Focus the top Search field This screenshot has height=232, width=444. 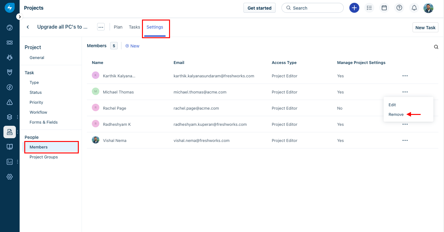click(312, 8)
